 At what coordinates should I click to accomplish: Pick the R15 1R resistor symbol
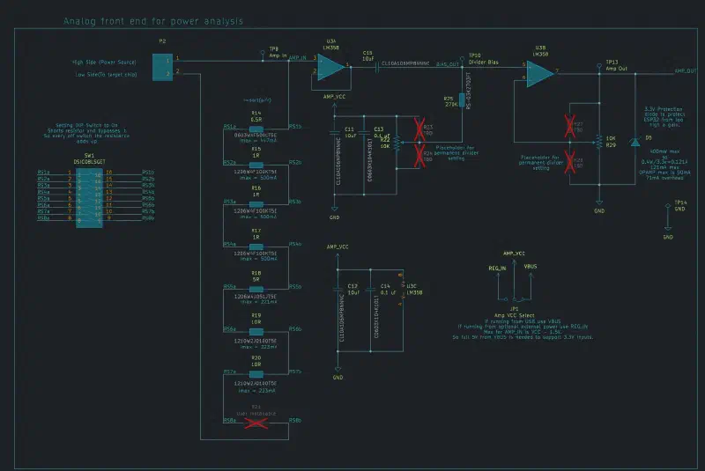click(256, 165)
